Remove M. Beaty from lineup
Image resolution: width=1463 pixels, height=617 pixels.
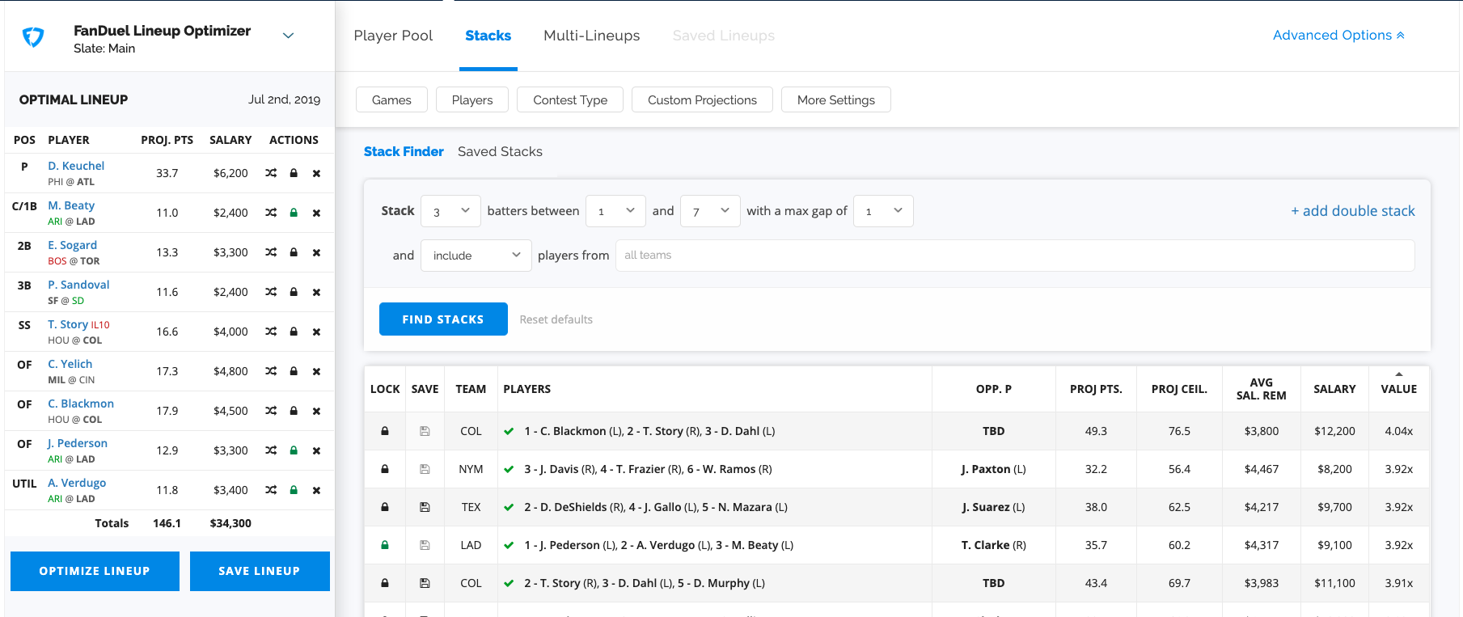pos(316,213)
